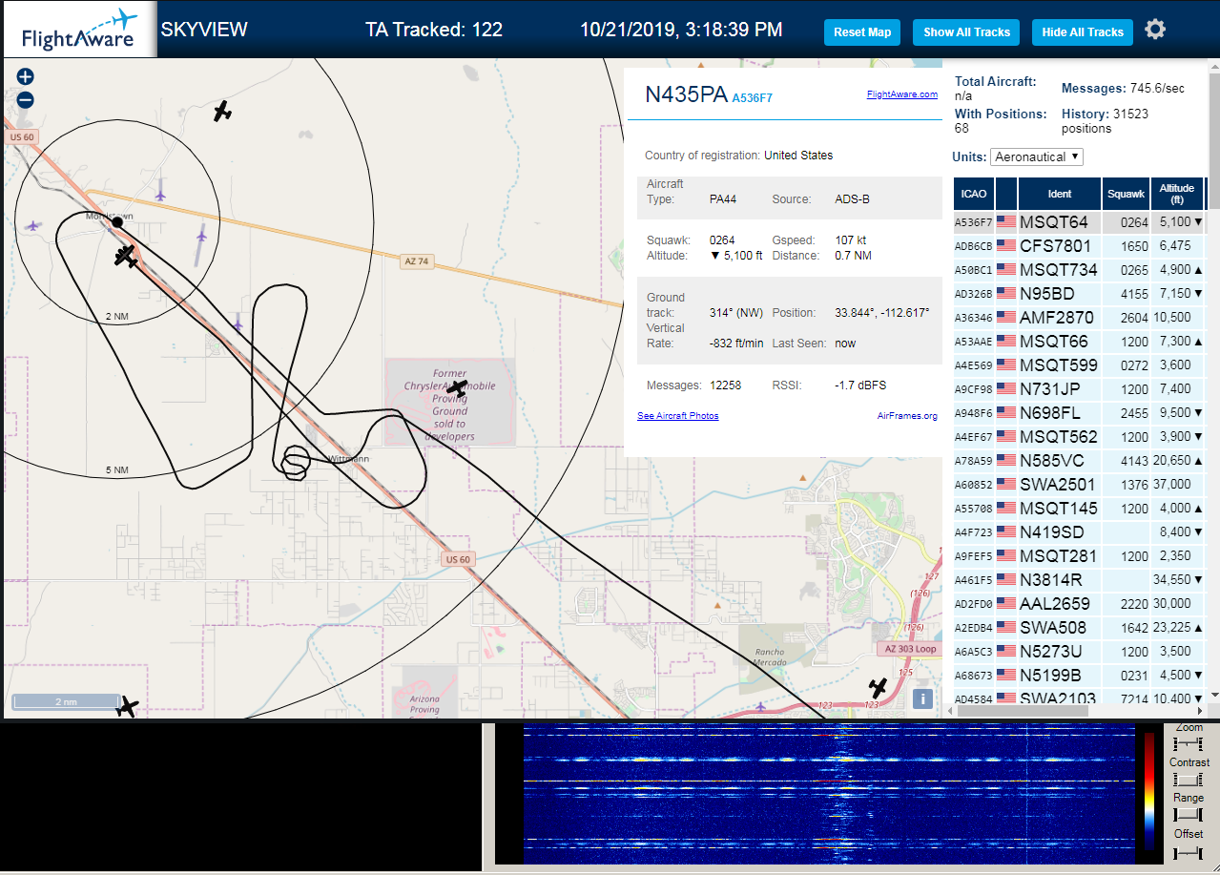The image size is (1220, 875).
Task: Select the MSQT562 aircraft row
Action: coord(1080,436)
